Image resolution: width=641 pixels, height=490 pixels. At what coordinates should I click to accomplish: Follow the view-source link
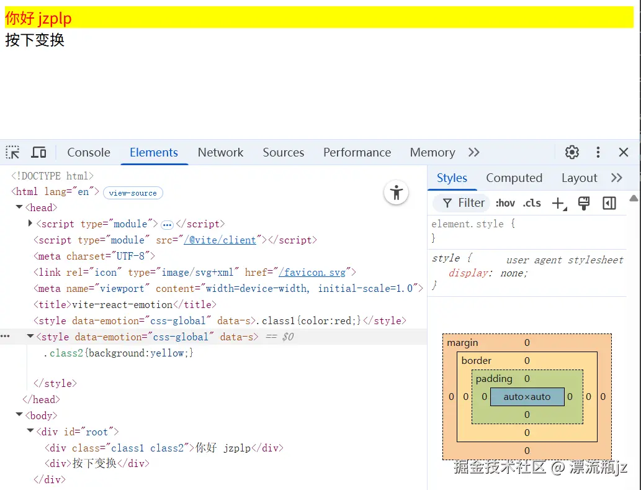tap(133, 193)
